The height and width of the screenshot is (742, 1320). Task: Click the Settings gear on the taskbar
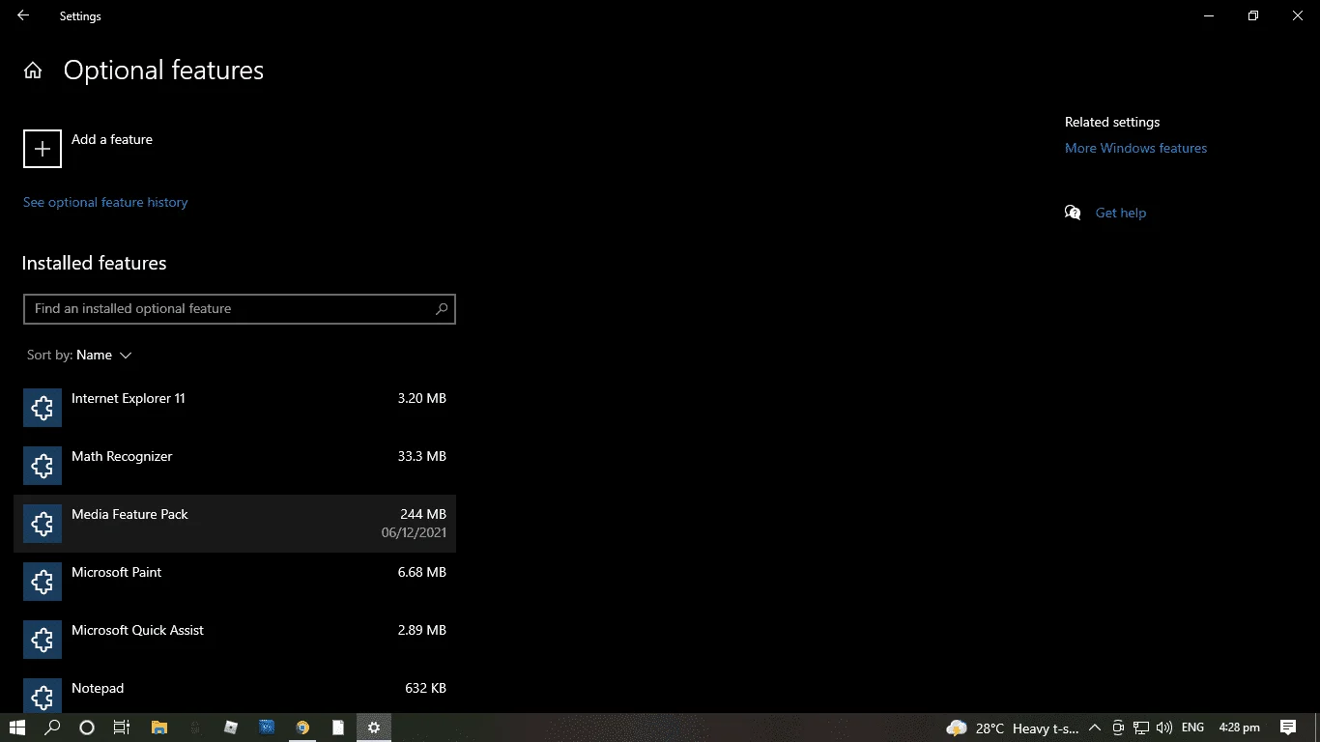[x=374, y=728]
